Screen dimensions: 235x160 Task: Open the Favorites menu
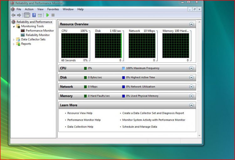pyautogui.click(x=53, y=9)
